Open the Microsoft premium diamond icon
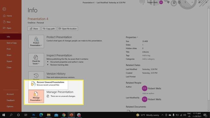The width and height of the screenshot is (210, 118). point(168,2)
